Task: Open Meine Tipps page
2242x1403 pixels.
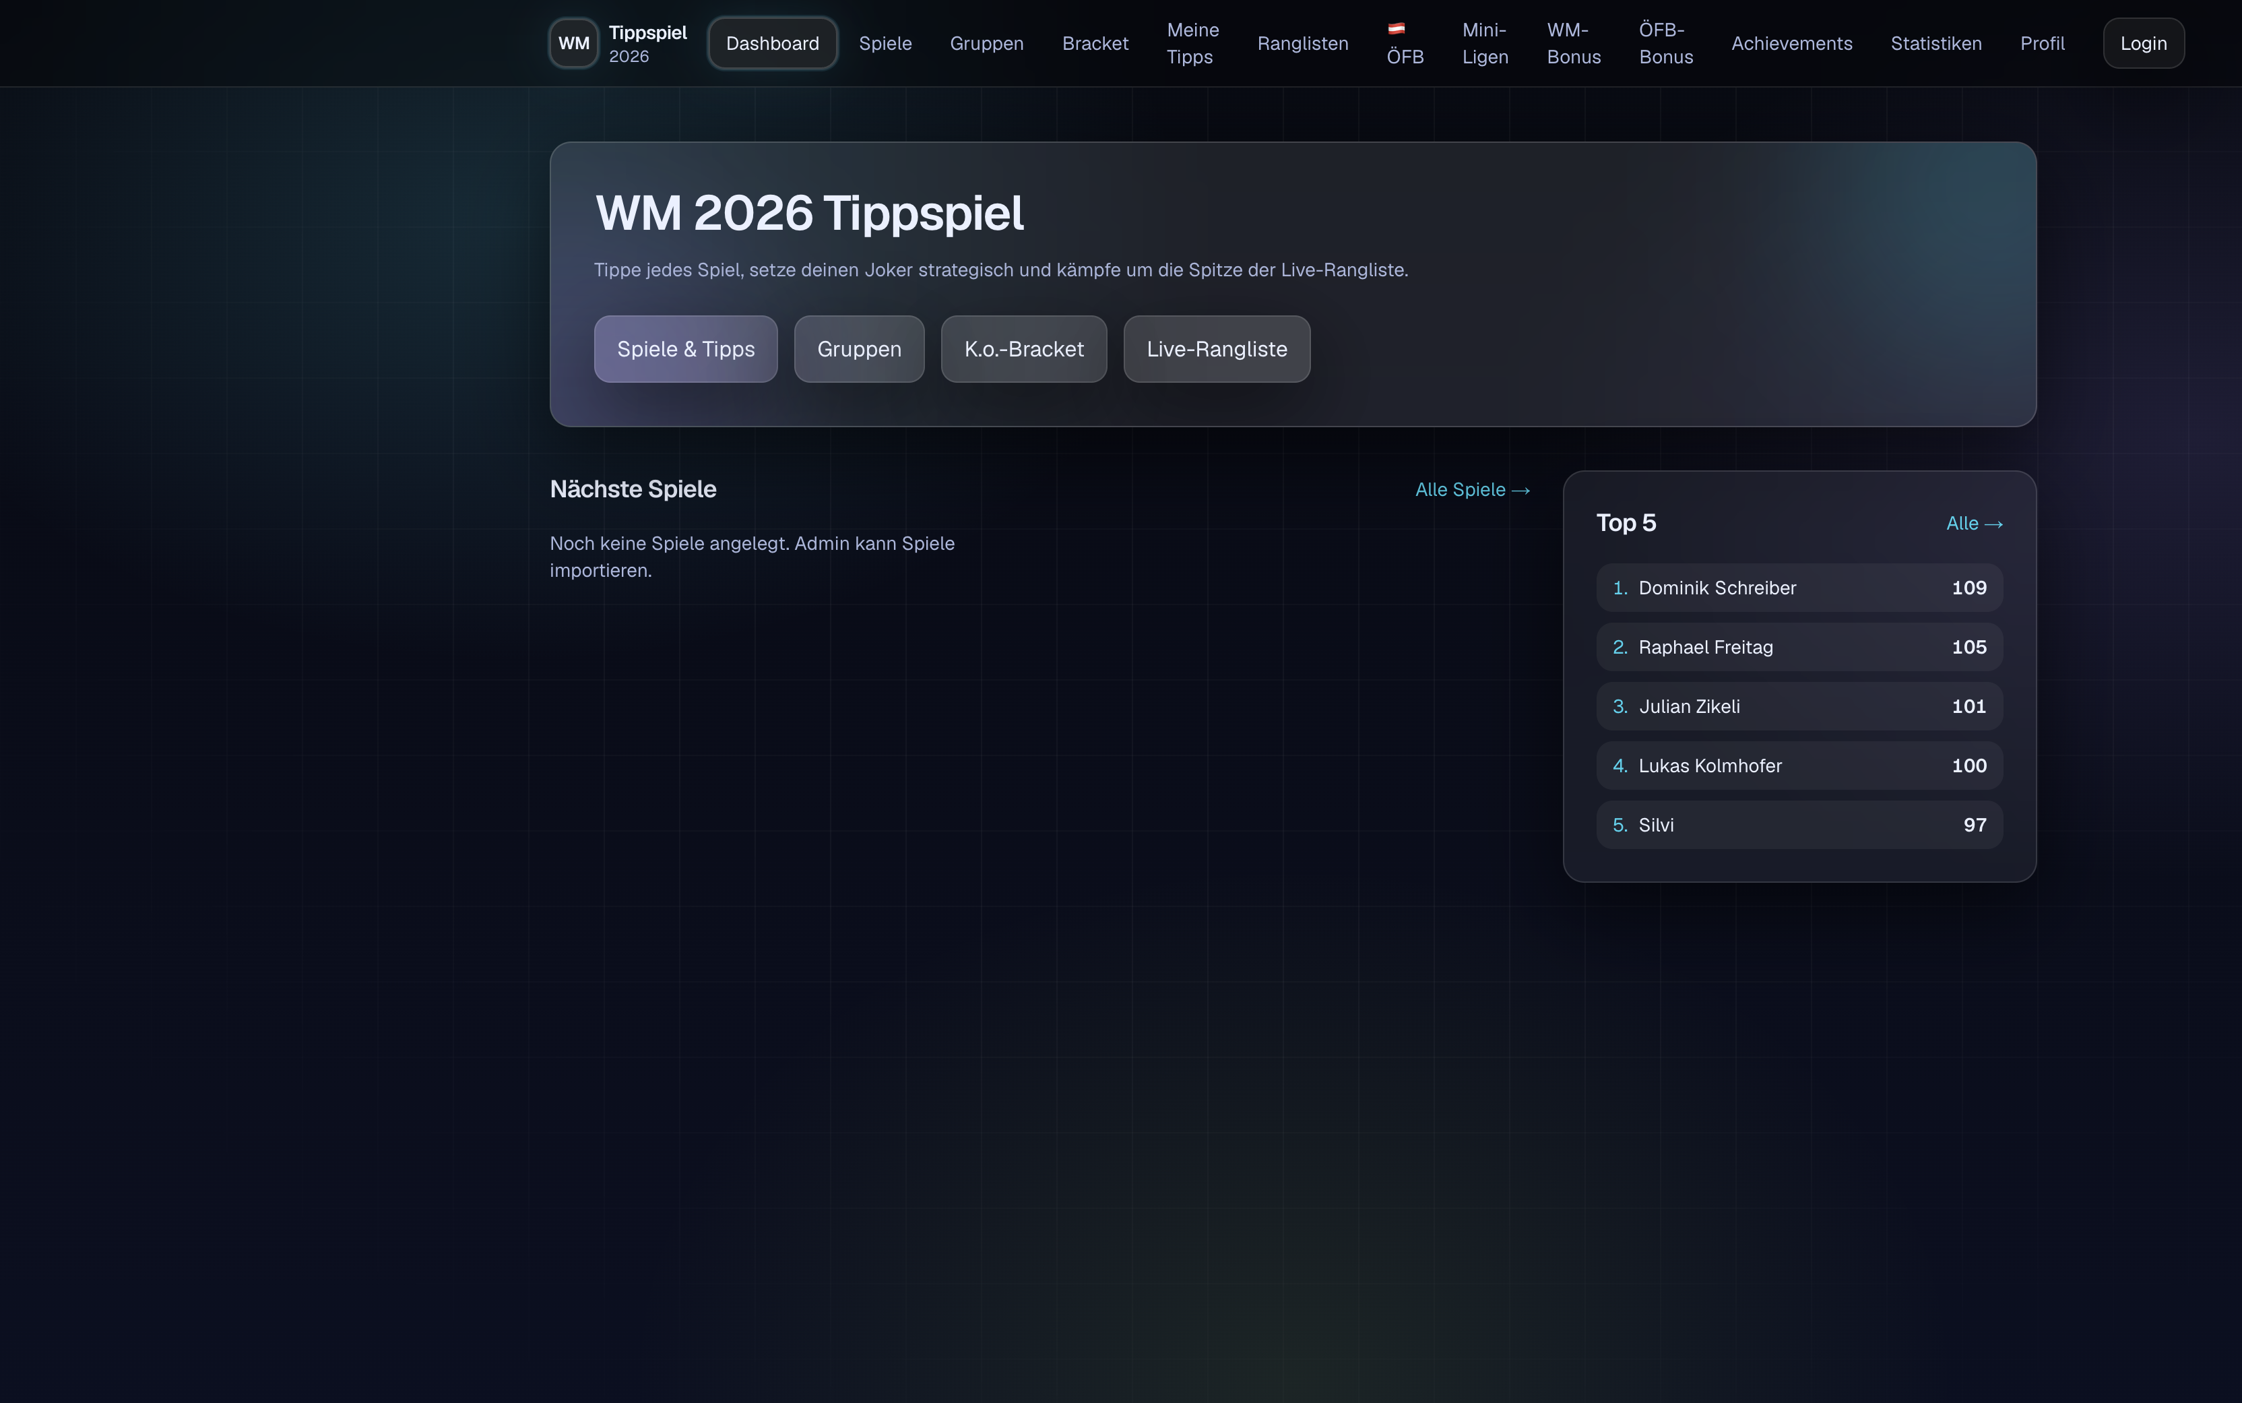Action: pos(1193,44)
